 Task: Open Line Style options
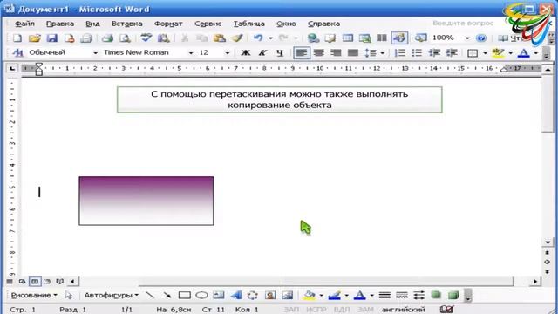coord(384,295)
